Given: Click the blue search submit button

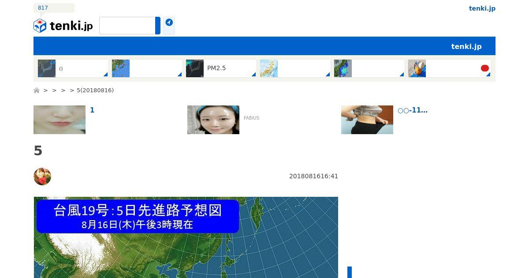Looking at the screenshot, I should (158, 26).
